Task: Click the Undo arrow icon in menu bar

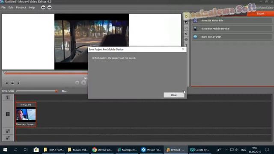Action: 43,8
